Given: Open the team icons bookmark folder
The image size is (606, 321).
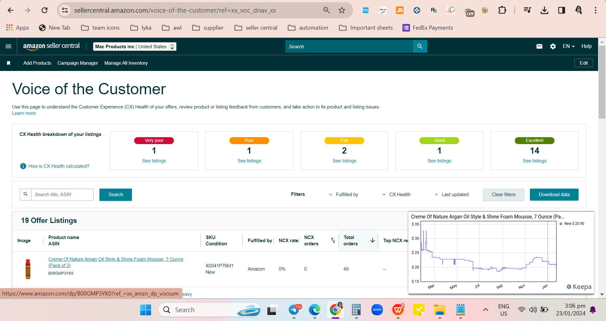Looking at the screenshot, I should coord(100,28).
